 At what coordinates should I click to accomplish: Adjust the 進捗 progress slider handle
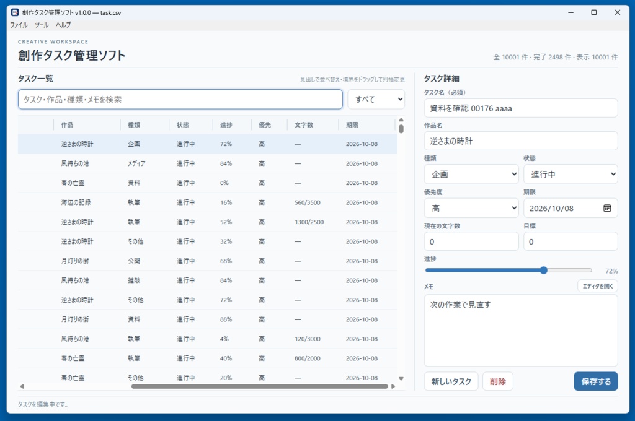point(543,270)
